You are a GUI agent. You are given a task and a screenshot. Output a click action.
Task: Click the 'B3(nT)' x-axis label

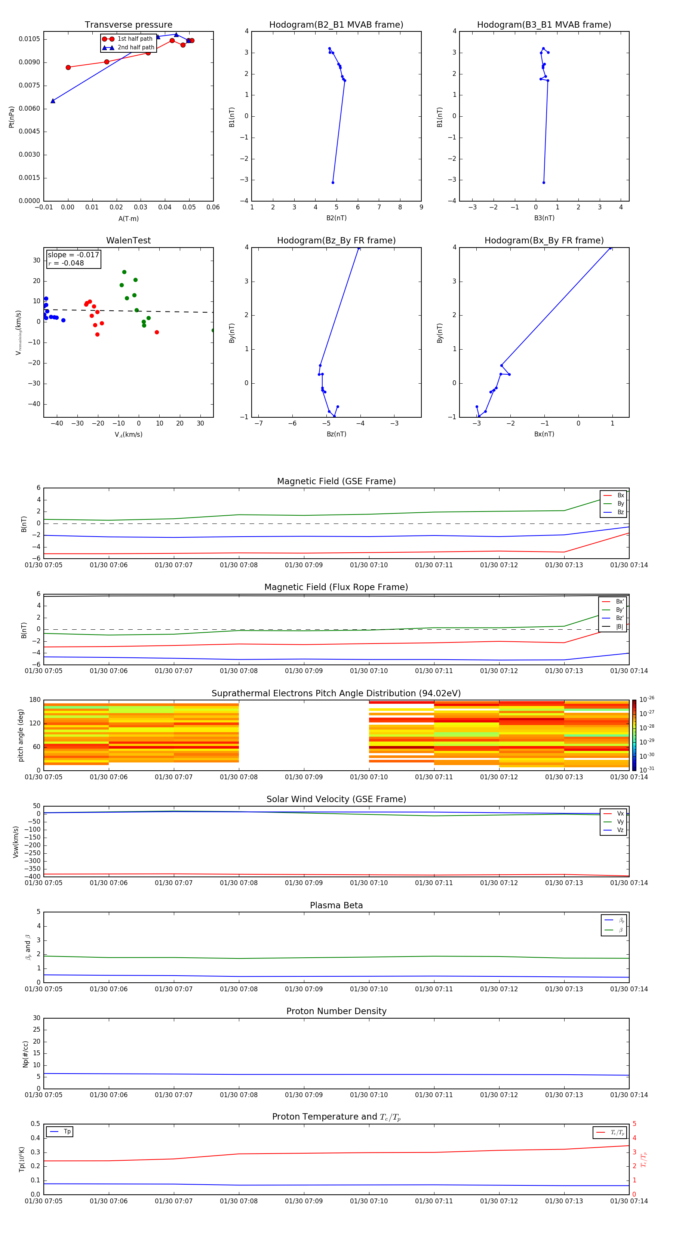[x=544, y=218]
